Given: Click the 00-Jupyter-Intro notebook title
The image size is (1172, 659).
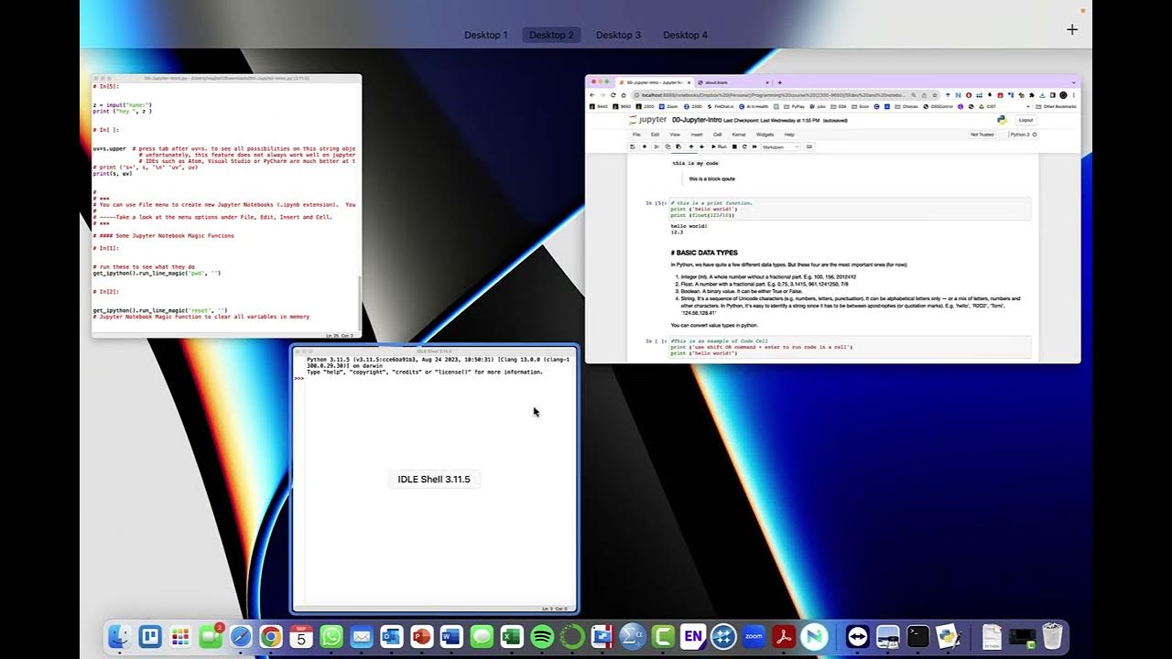Looking at the screenshot, I should (x=697, y=120).
